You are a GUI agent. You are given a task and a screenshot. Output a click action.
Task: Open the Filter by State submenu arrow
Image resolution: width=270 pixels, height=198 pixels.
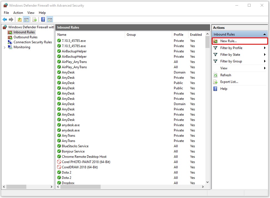pyautogui.click(x=265, y=55)
